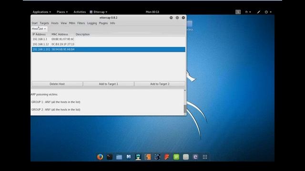
Task: Open the Armitage icon in the dock
Action: [x=138, y=157]
